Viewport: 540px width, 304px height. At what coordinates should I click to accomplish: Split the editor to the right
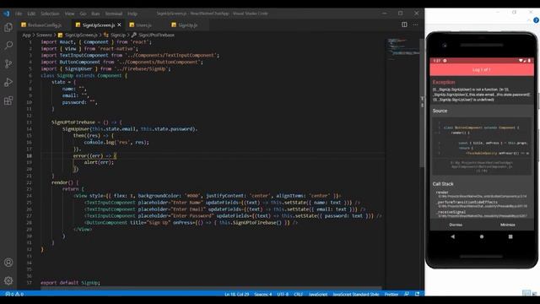(404, 24)
